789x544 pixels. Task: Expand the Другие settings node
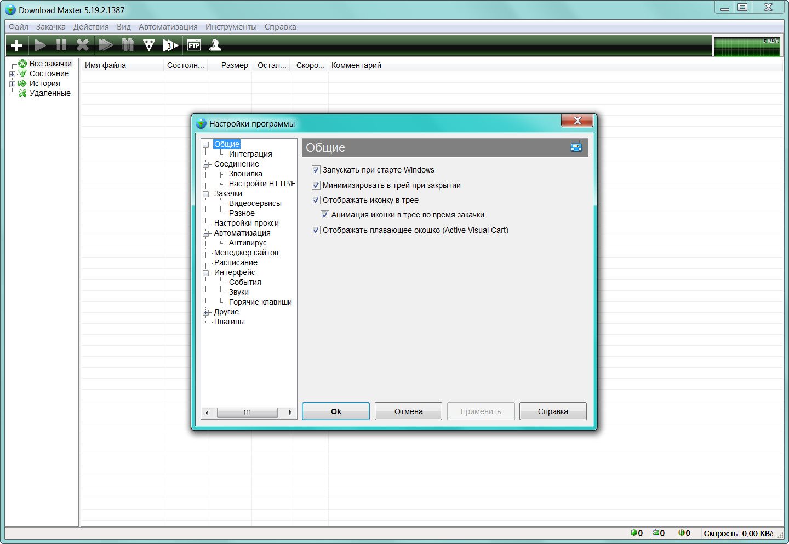point(206,312)
